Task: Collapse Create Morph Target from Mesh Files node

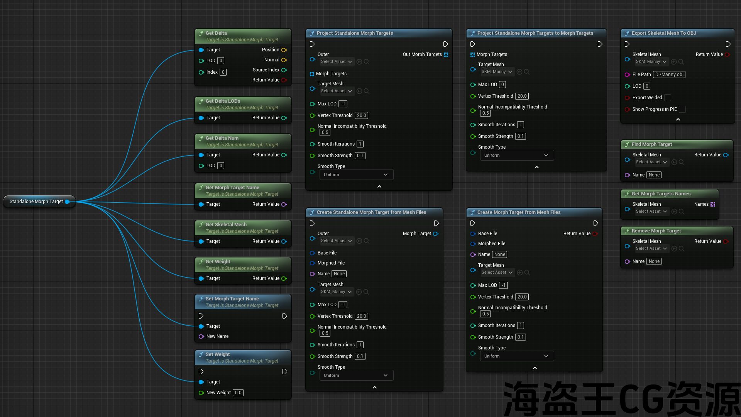Action: 535,368
